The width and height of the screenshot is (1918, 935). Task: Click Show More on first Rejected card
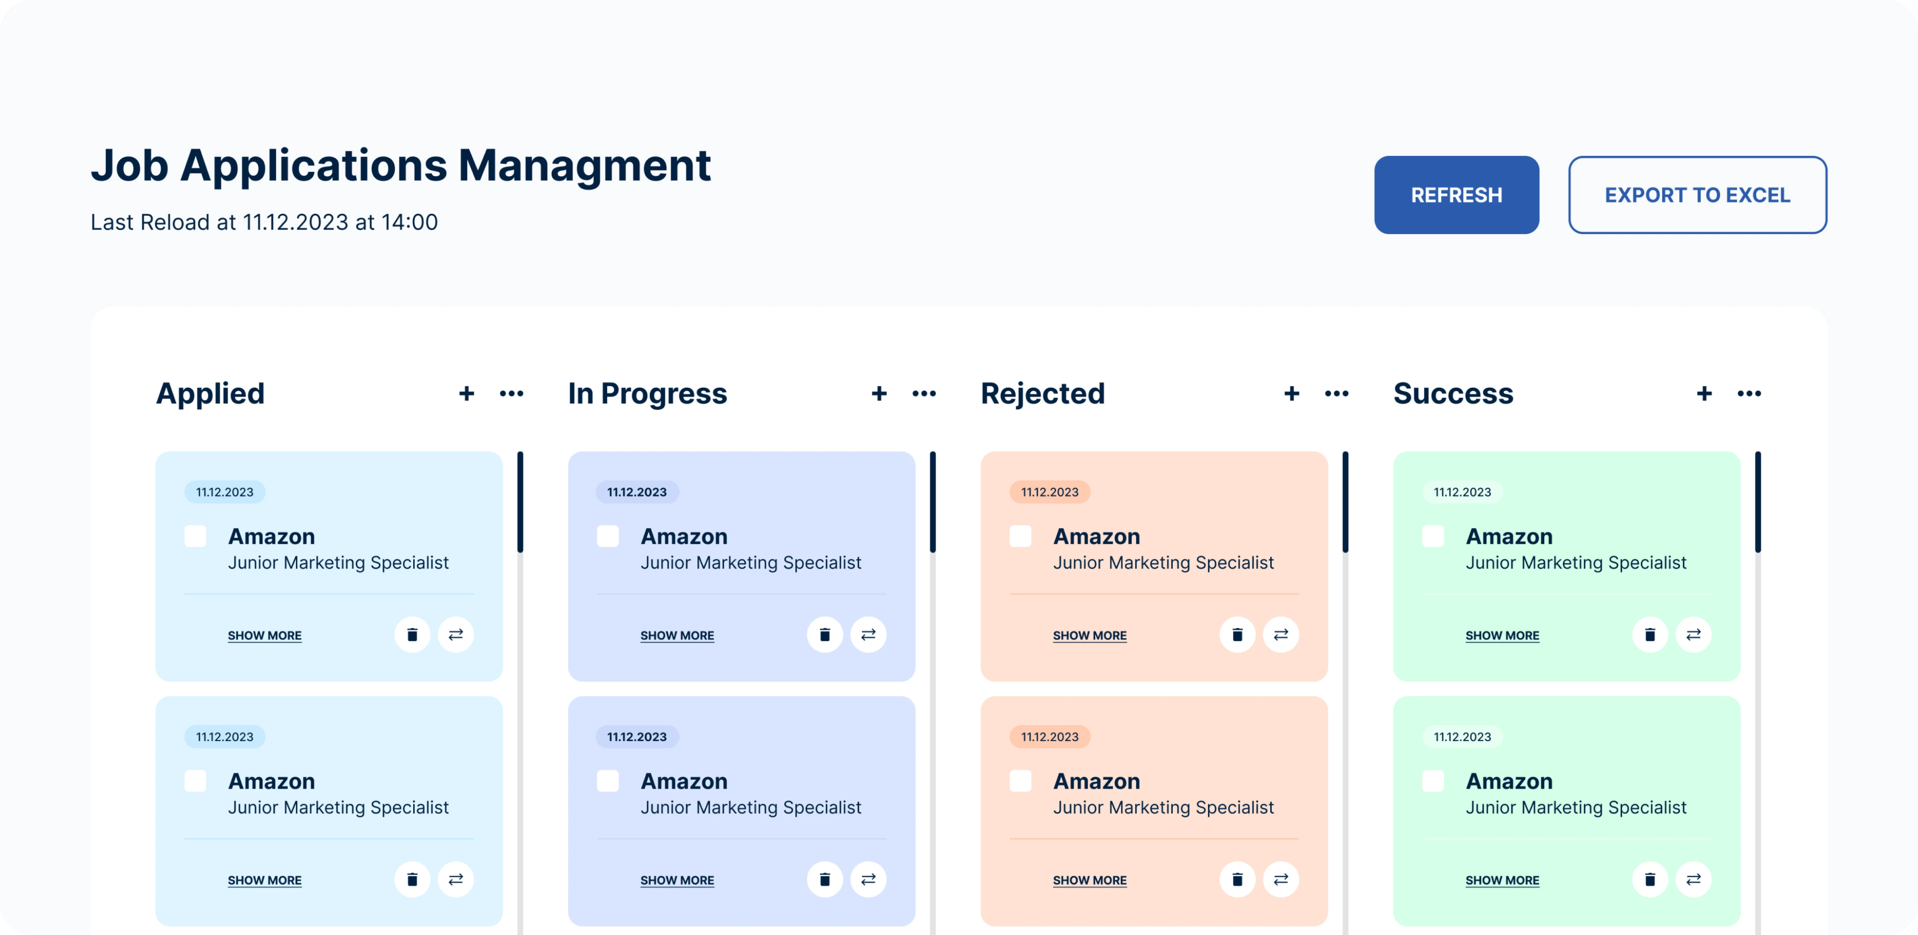click(1089, 635)
